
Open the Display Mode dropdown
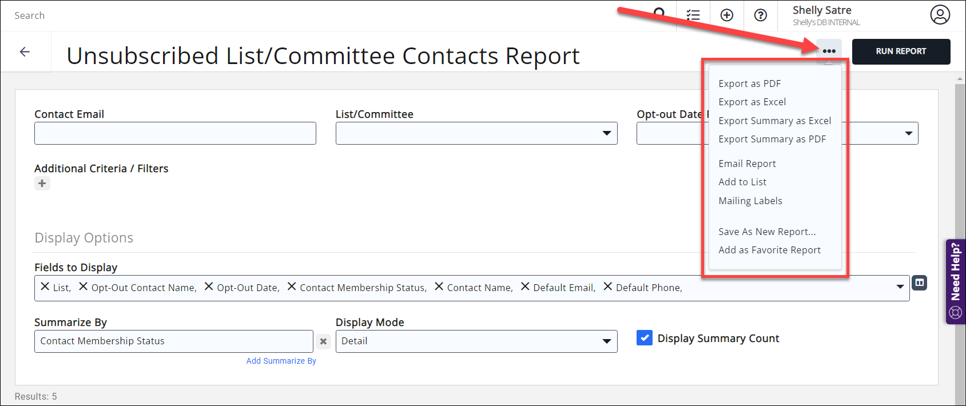pos(606,341)
